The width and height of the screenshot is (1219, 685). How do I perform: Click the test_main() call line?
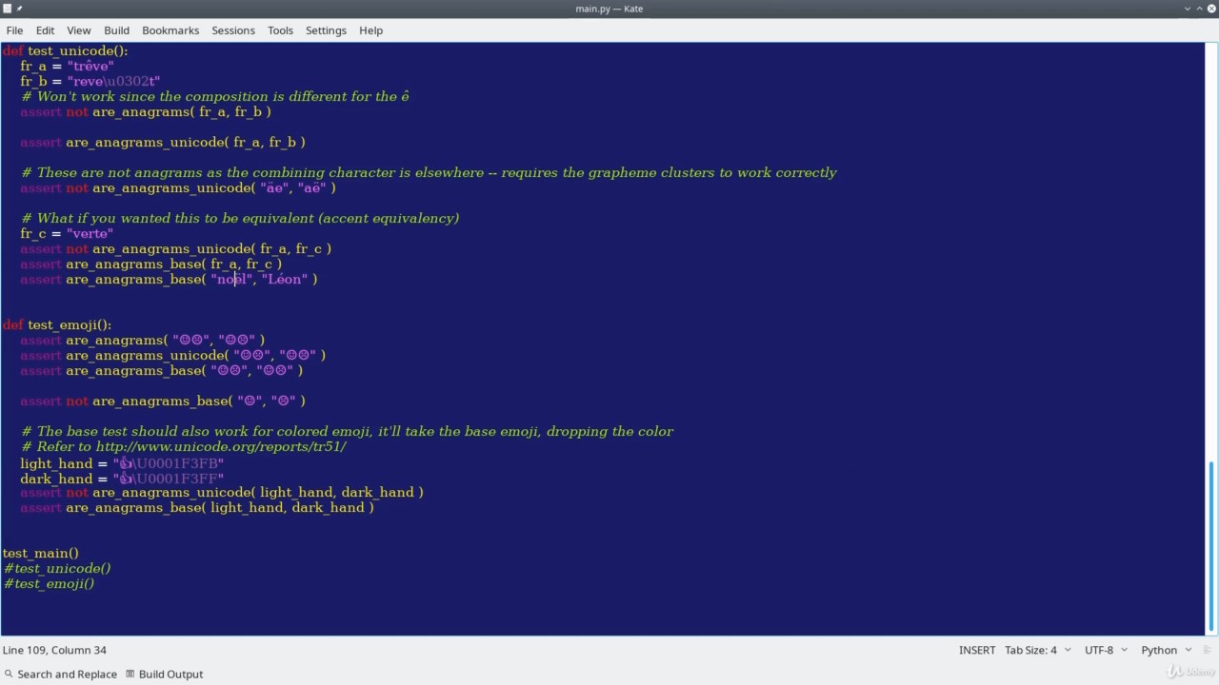click(x=41, y=553)
